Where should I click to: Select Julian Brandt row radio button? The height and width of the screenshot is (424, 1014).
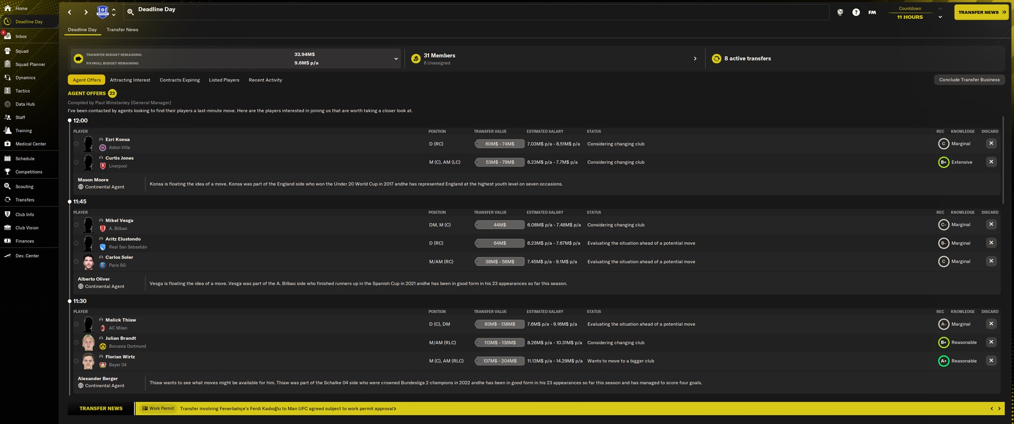(x=77, y=342)
